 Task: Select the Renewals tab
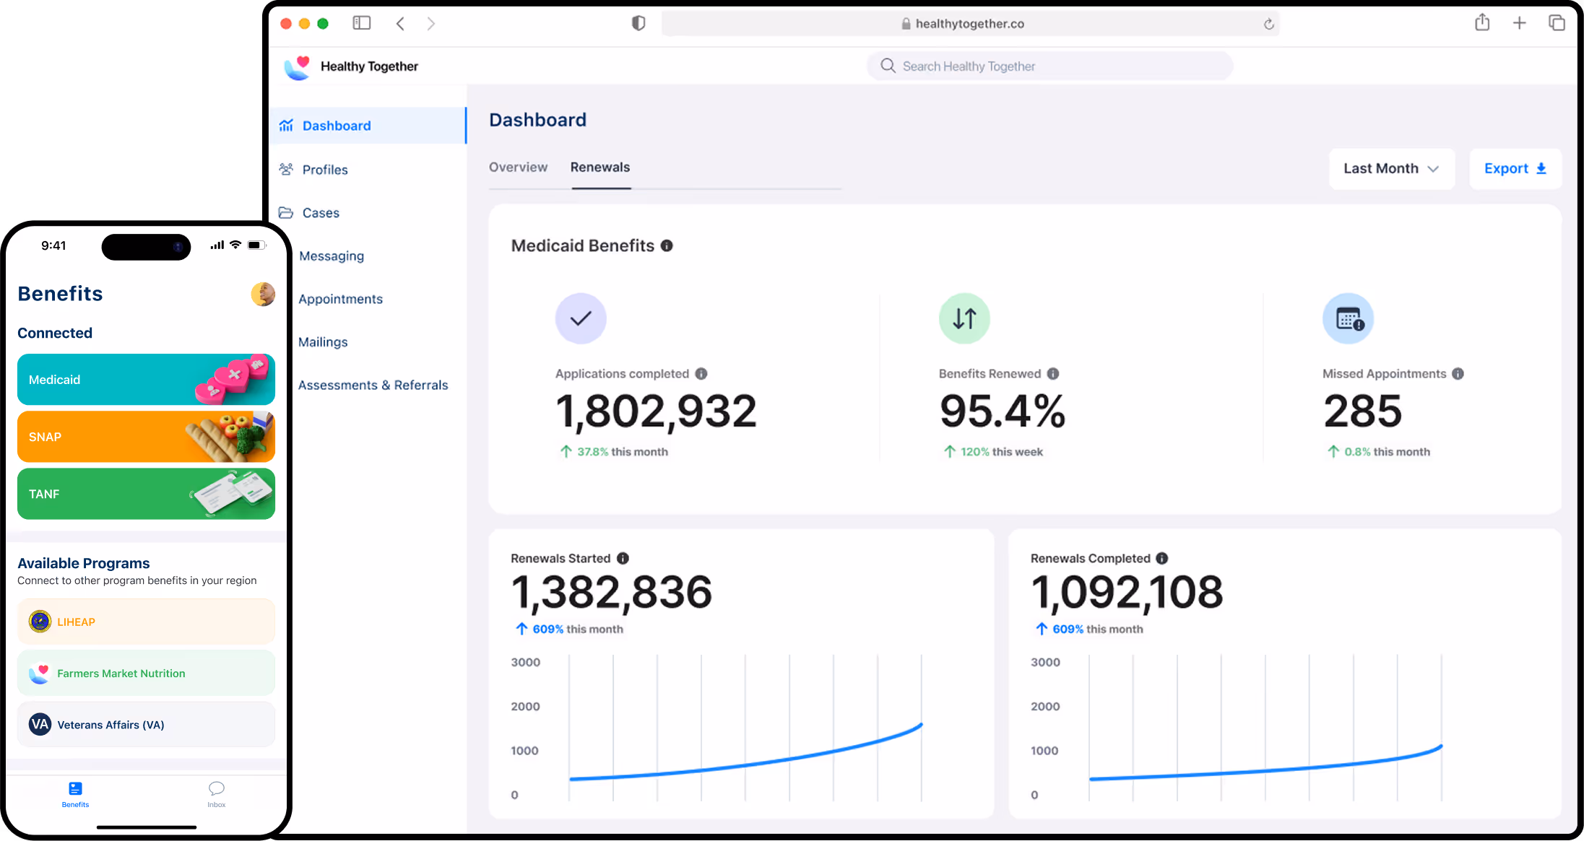tap(600, 167)
